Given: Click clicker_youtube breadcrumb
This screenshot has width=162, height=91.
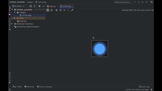Looking at the screenshot, I should 17,2.
